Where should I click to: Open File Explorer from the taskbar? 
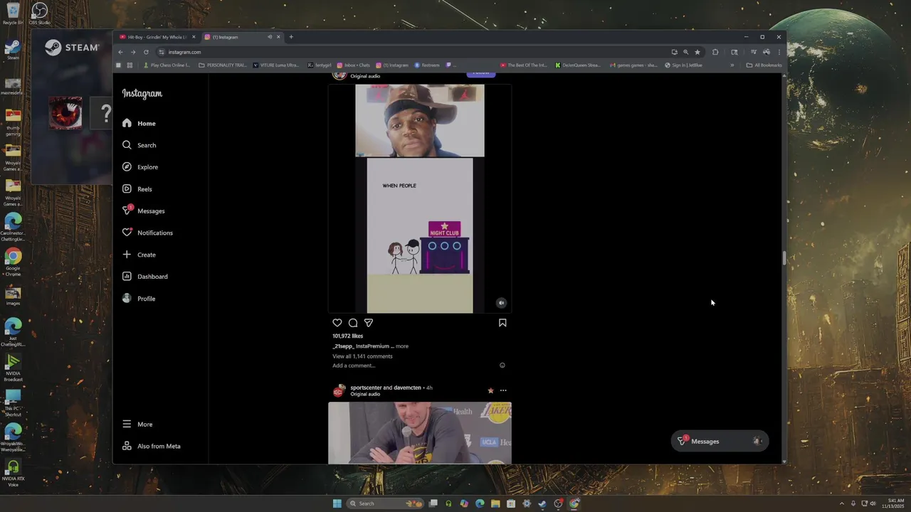click(x=495, y=503)
